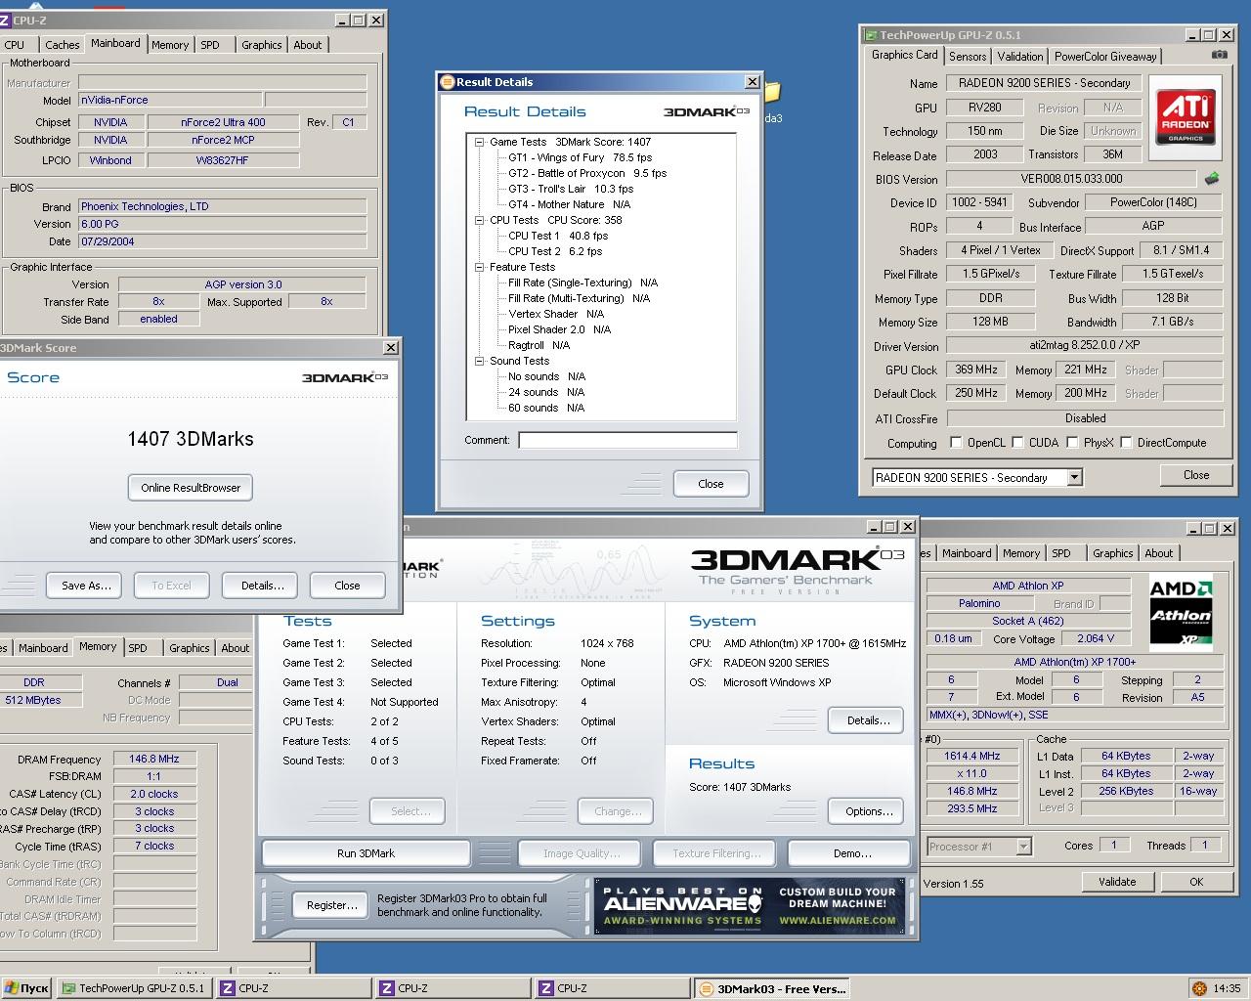Click the Alienware advertisement banner

[749, 906]
